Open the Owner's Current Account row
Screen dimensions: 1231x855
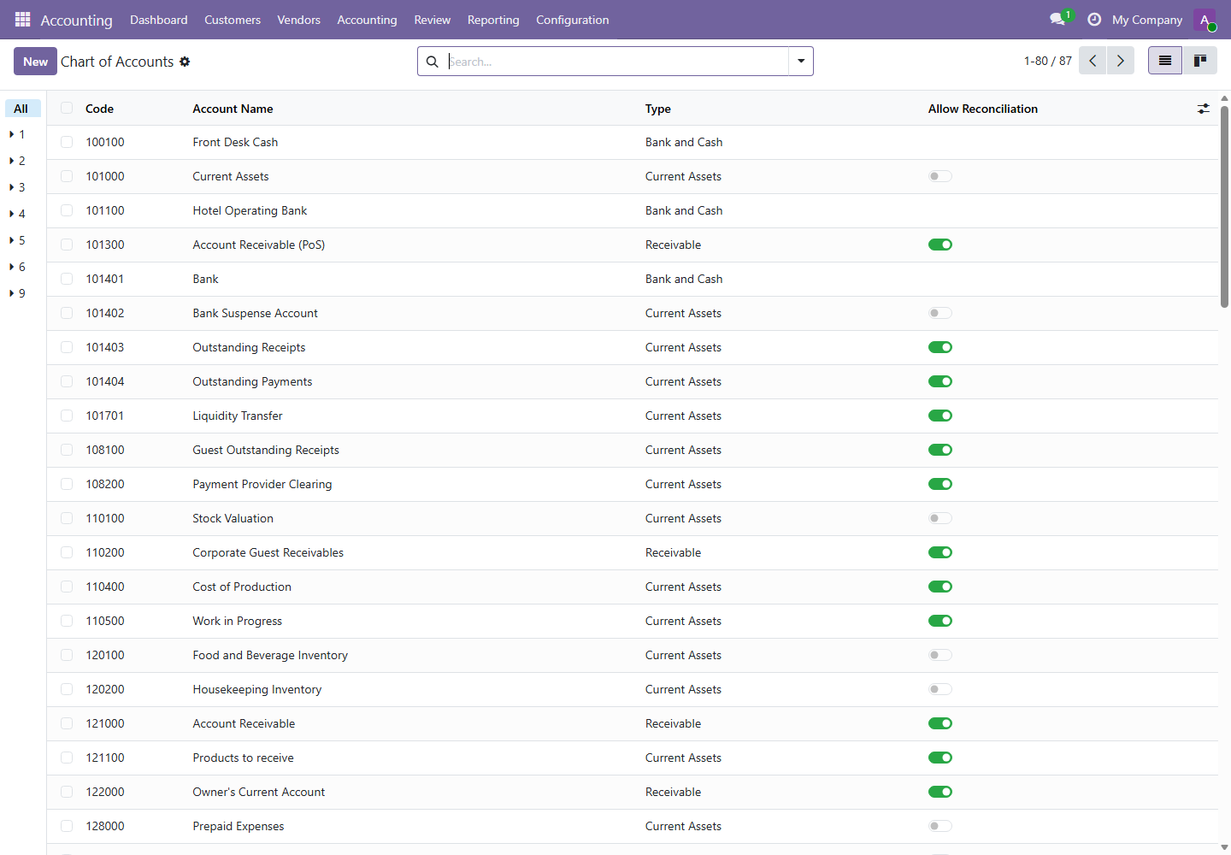(633, 792)
